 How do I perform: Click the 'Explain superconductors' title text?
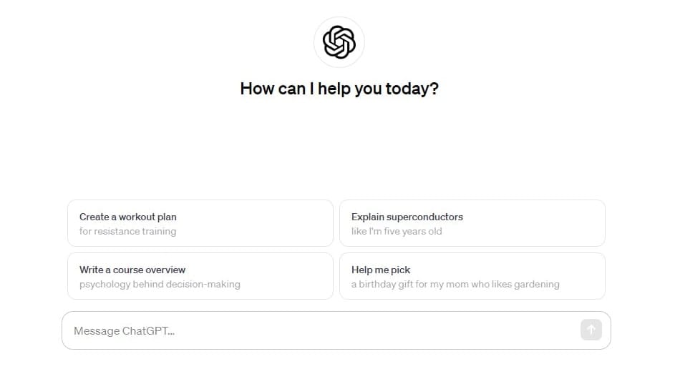click(x=407, y=217)
